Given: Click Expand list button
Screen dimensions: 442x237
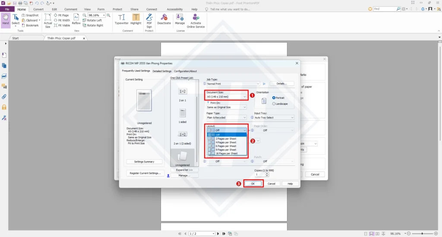Looking at the screenshot, I should pyautogui.click(x=184, y=170).
